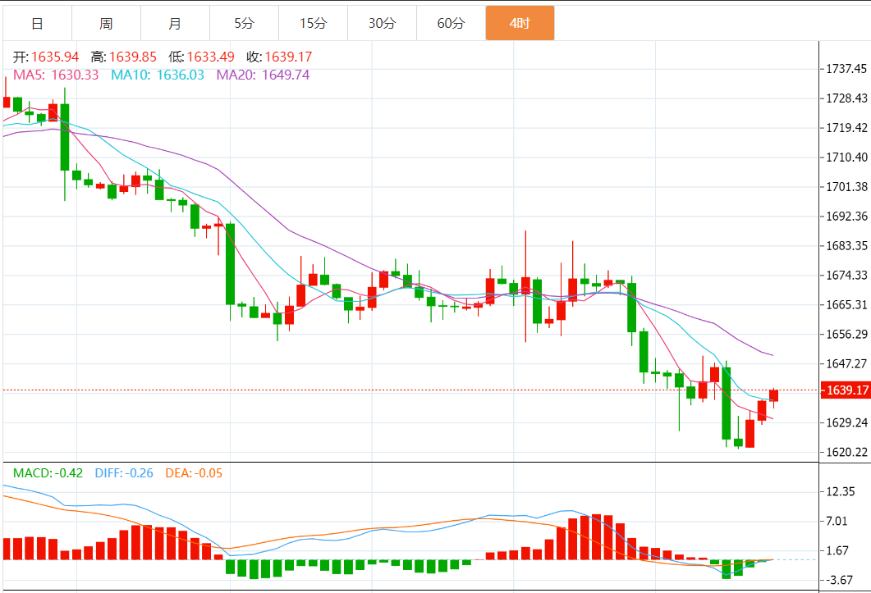Viewport: 871px width, 593px height.
Task: Click the MA10: 1636.03 indicator label
Action: (158, 75)
